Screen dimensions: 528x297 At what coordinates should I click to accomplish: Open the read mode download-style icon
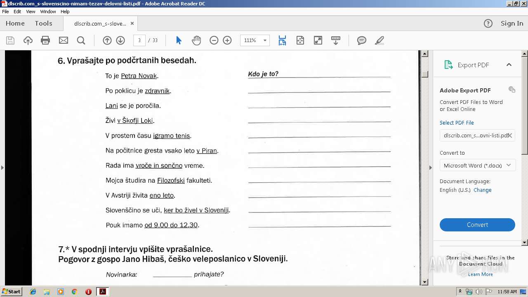tap(336, 40)
